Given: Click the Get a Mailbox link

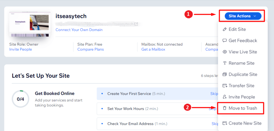Looking at the screenshot, I should tap(153, 49).
